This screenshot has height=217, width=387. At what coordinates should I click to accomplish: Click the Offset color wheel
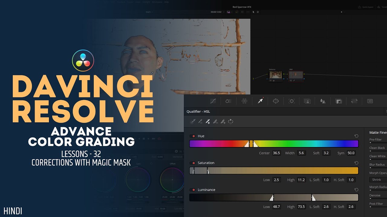[x=173, y=180]
